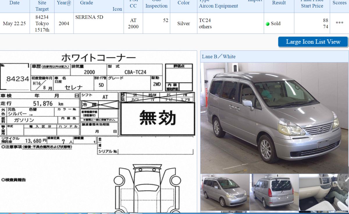Click the Result column header
This screenshot has height=214, width=349.
tap(279, 3)
